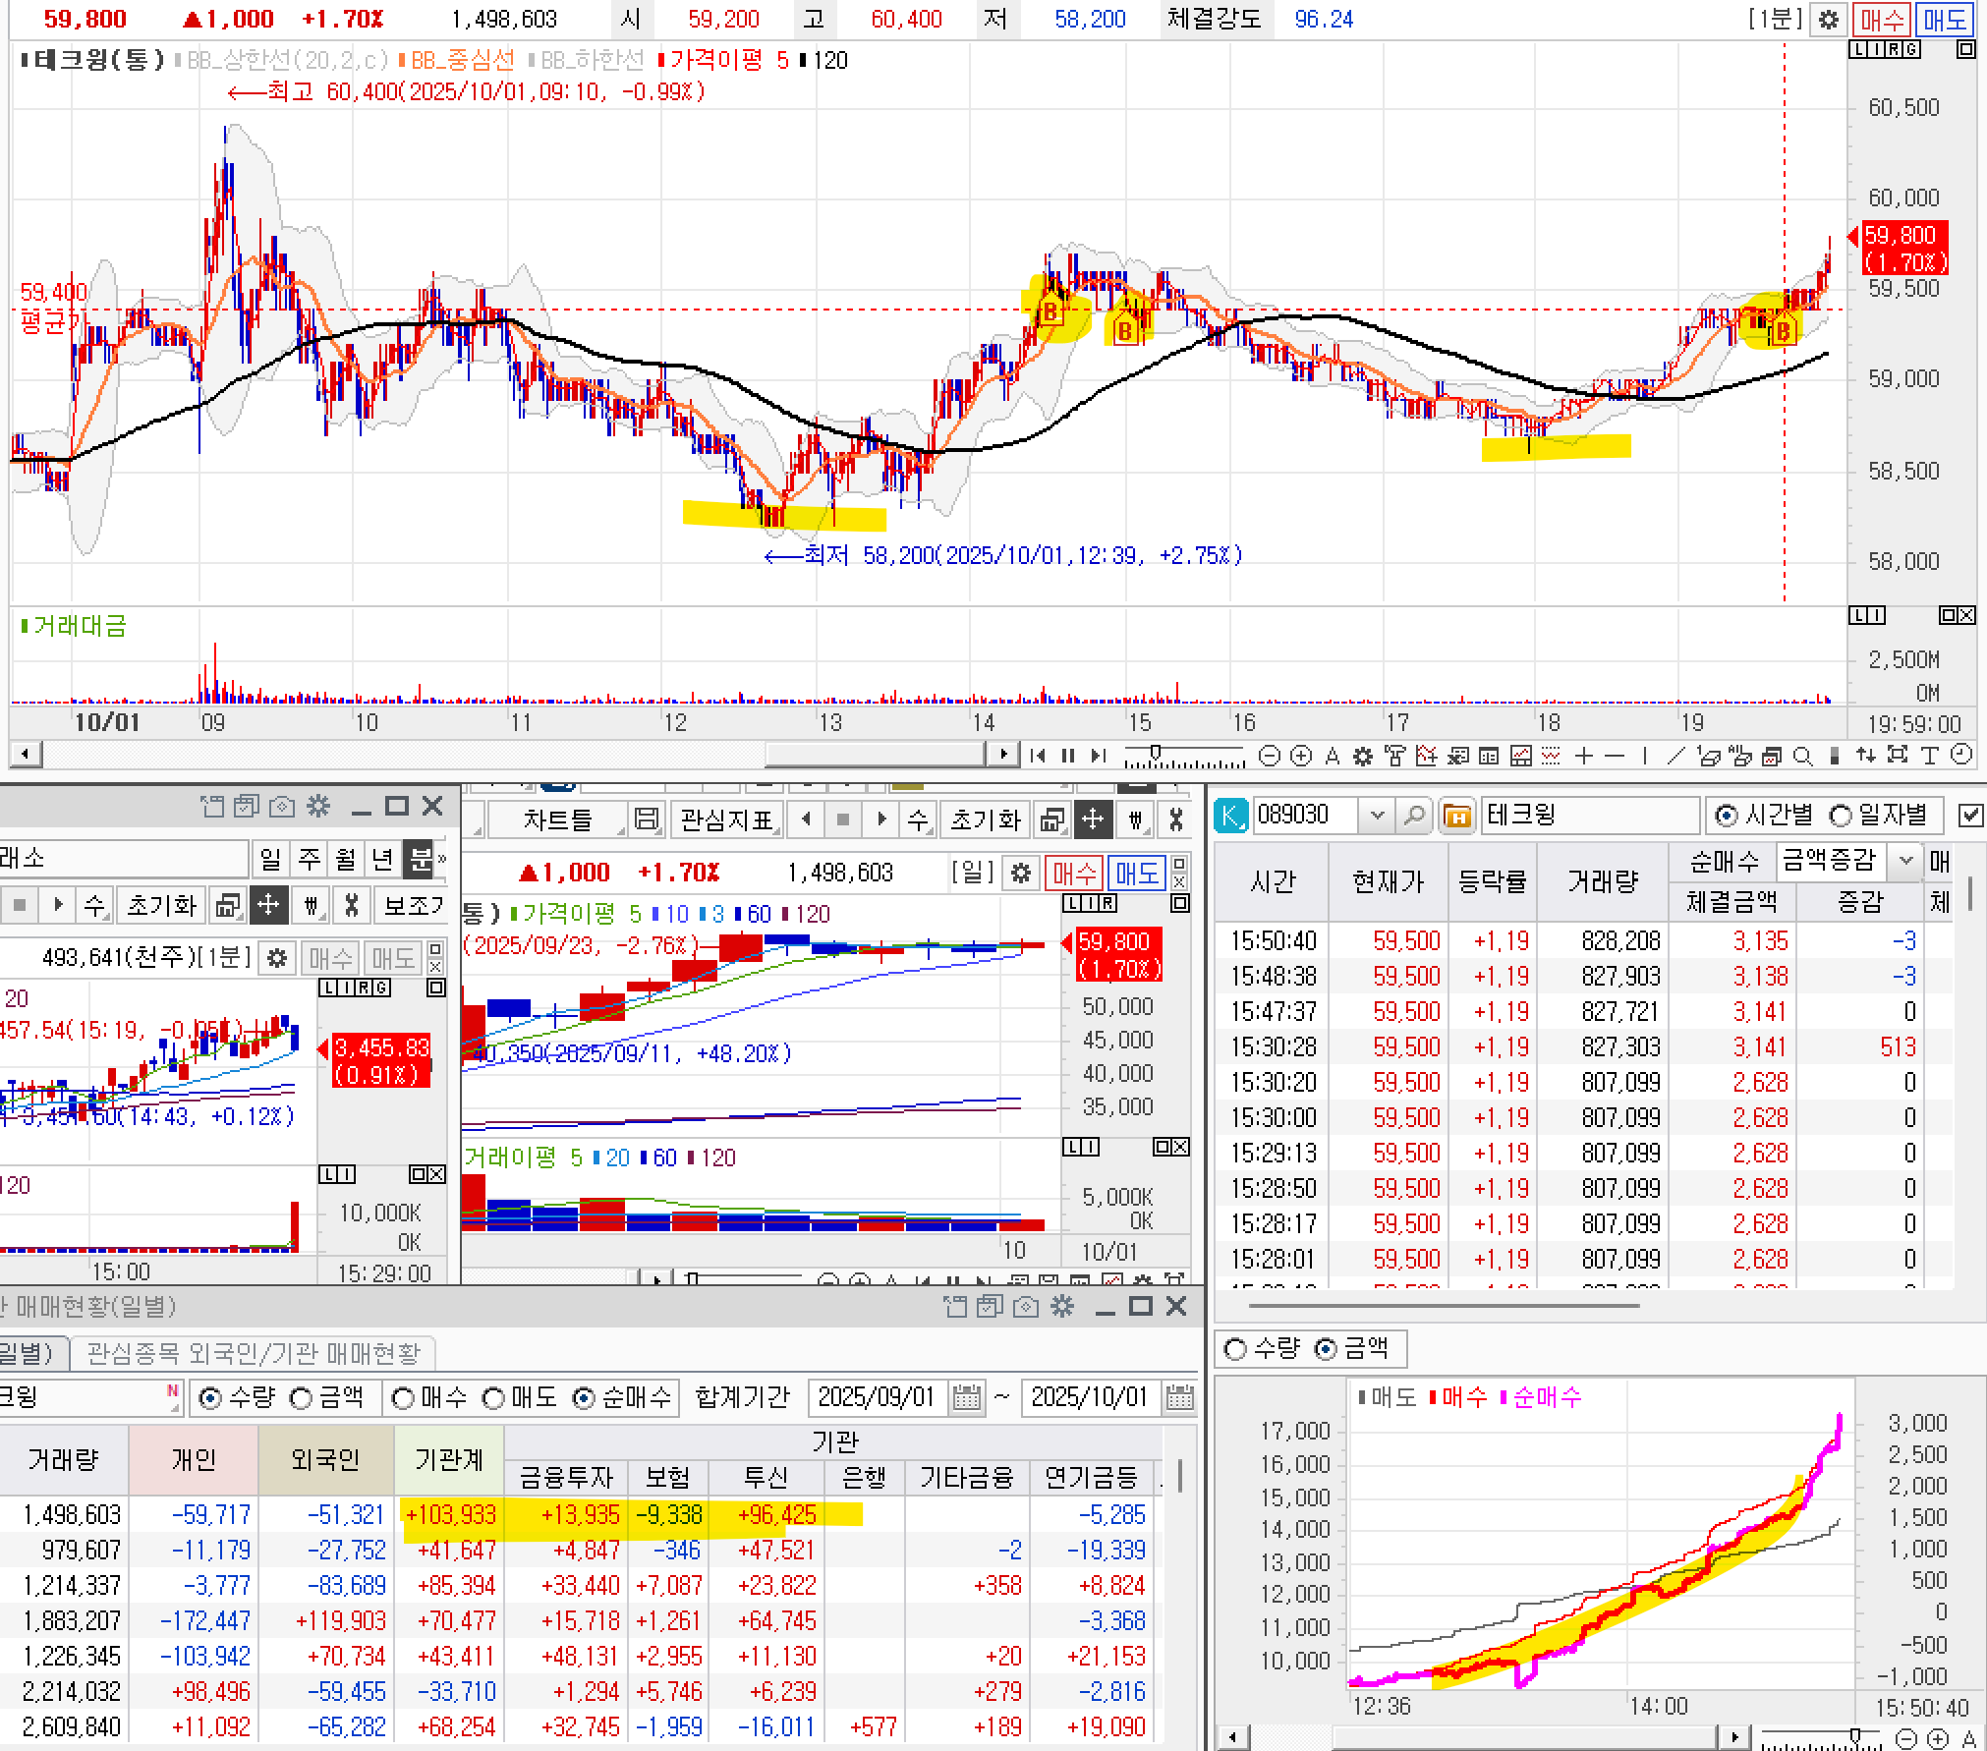Click the zoom in plus circle icon
Viewport: 1987px width, 1751px height.
click(x=1301, y=756)
